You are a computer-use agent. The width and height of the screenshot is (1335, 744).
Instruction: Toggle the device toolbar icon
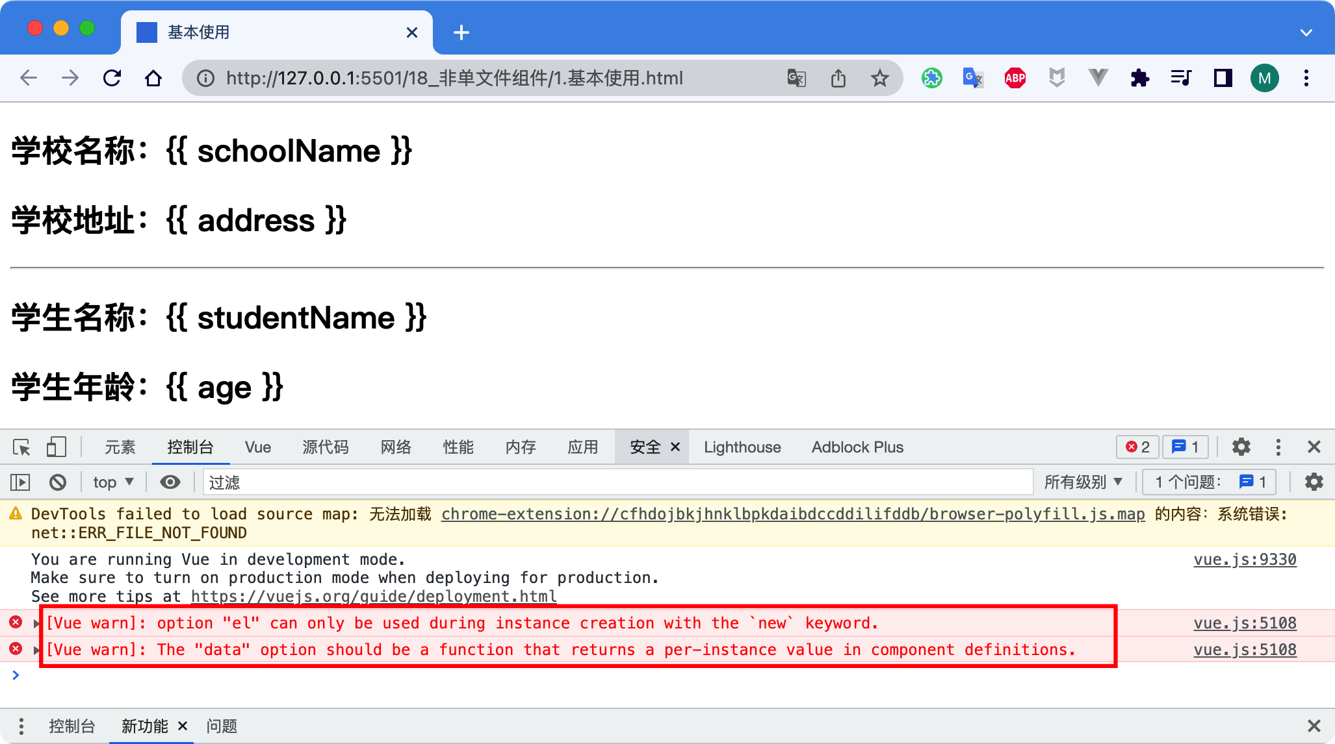[x=55, y=448]
